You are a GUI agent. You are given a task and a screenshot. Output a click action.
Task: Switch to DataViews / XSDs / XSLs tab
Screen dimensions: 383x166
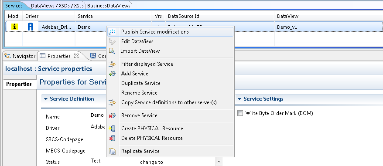tap(57, 6)
